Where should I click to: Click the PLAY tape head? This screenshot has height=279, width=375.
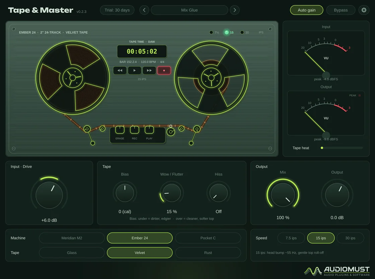point(149,130)
